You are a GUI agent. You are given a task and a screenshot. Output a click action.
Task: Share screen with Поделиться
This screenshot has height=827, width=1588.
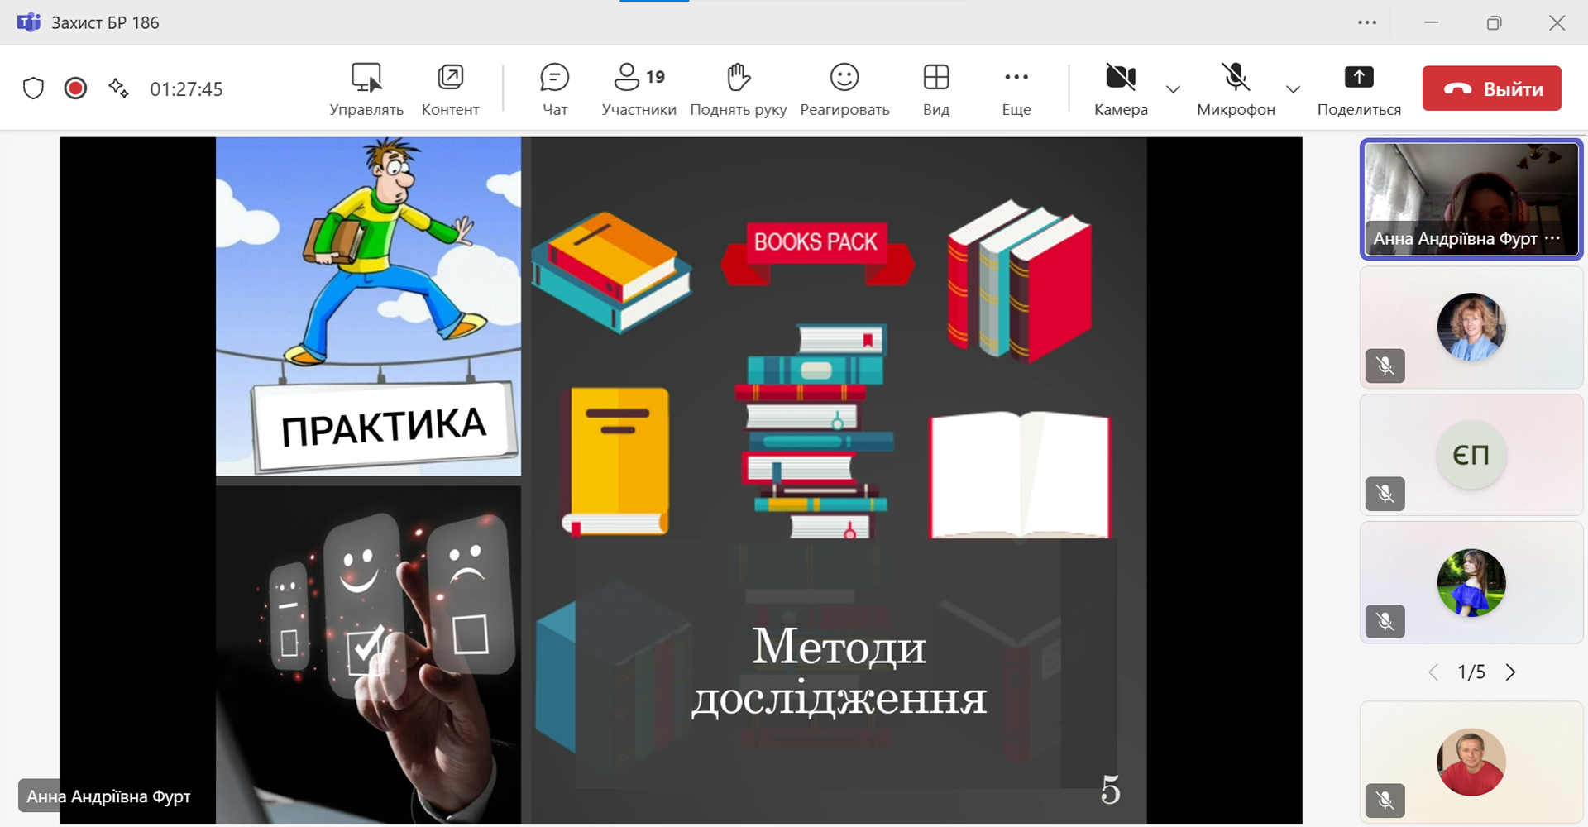click(x=1358, y=88)
